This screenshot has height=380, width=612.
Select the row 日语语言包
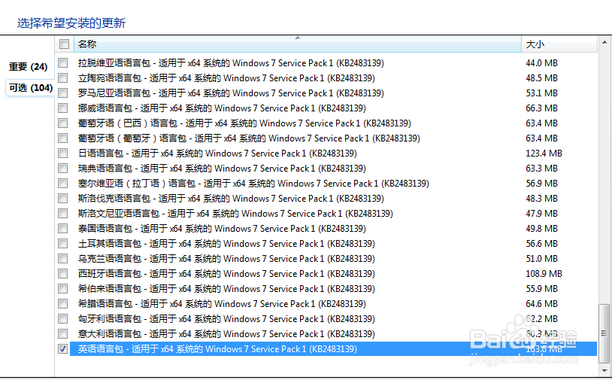(x=333, y=153)
